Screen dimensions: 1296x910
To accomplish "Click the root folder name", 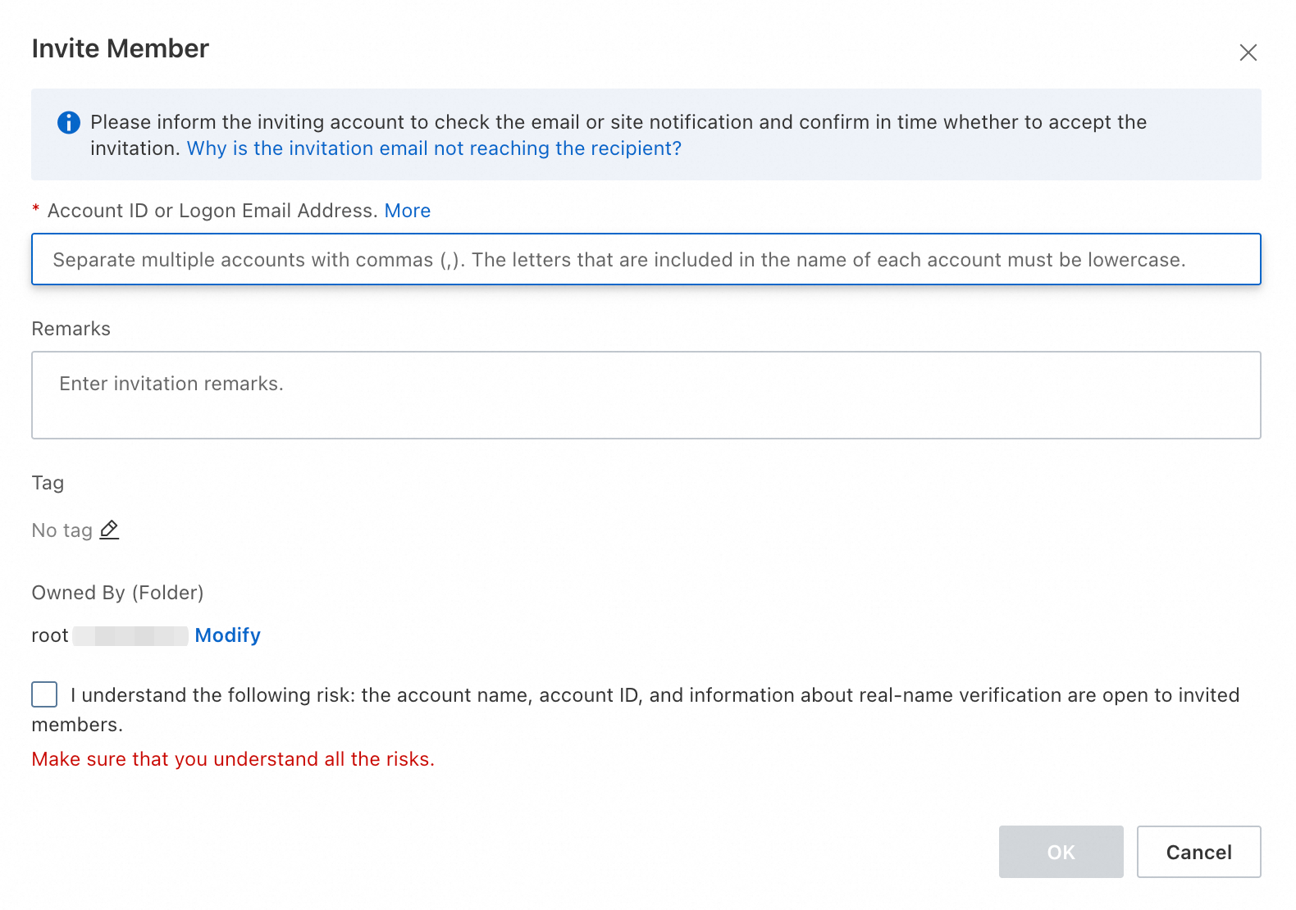I will tap(50, 635).
